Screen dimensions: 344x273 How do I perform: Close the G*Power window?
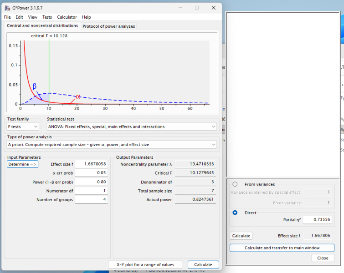coord(214,8)
